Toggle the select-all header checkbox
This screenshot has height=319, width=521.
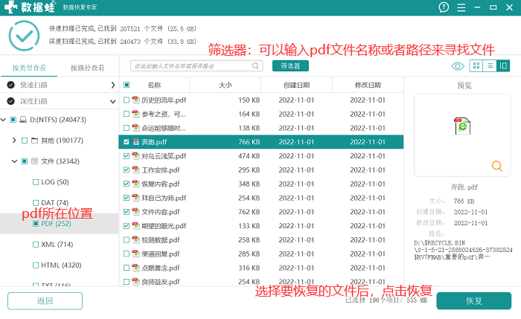click(127, 85)
